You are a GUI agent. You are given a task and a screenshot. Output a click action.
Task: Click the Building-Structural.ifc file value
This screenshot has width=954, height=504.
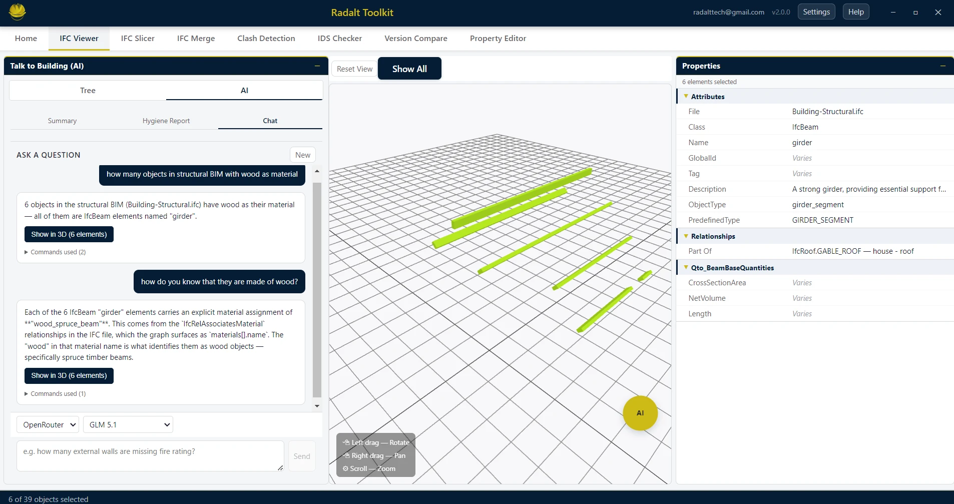point(827,112)
